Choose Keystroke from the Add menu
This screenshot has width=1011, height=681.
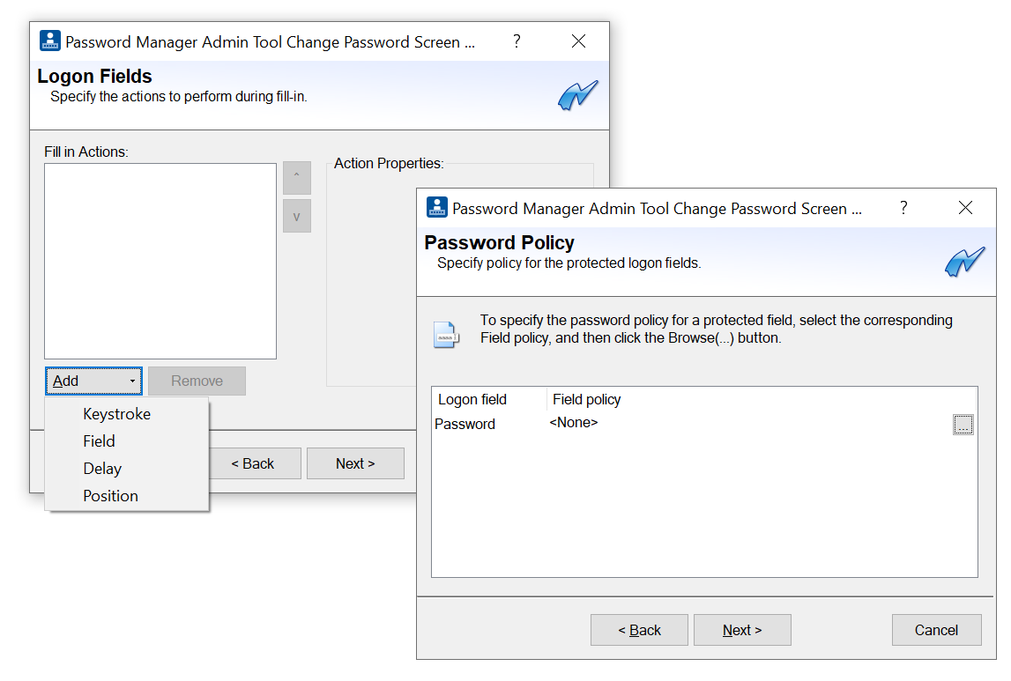[x=116, y=414]
